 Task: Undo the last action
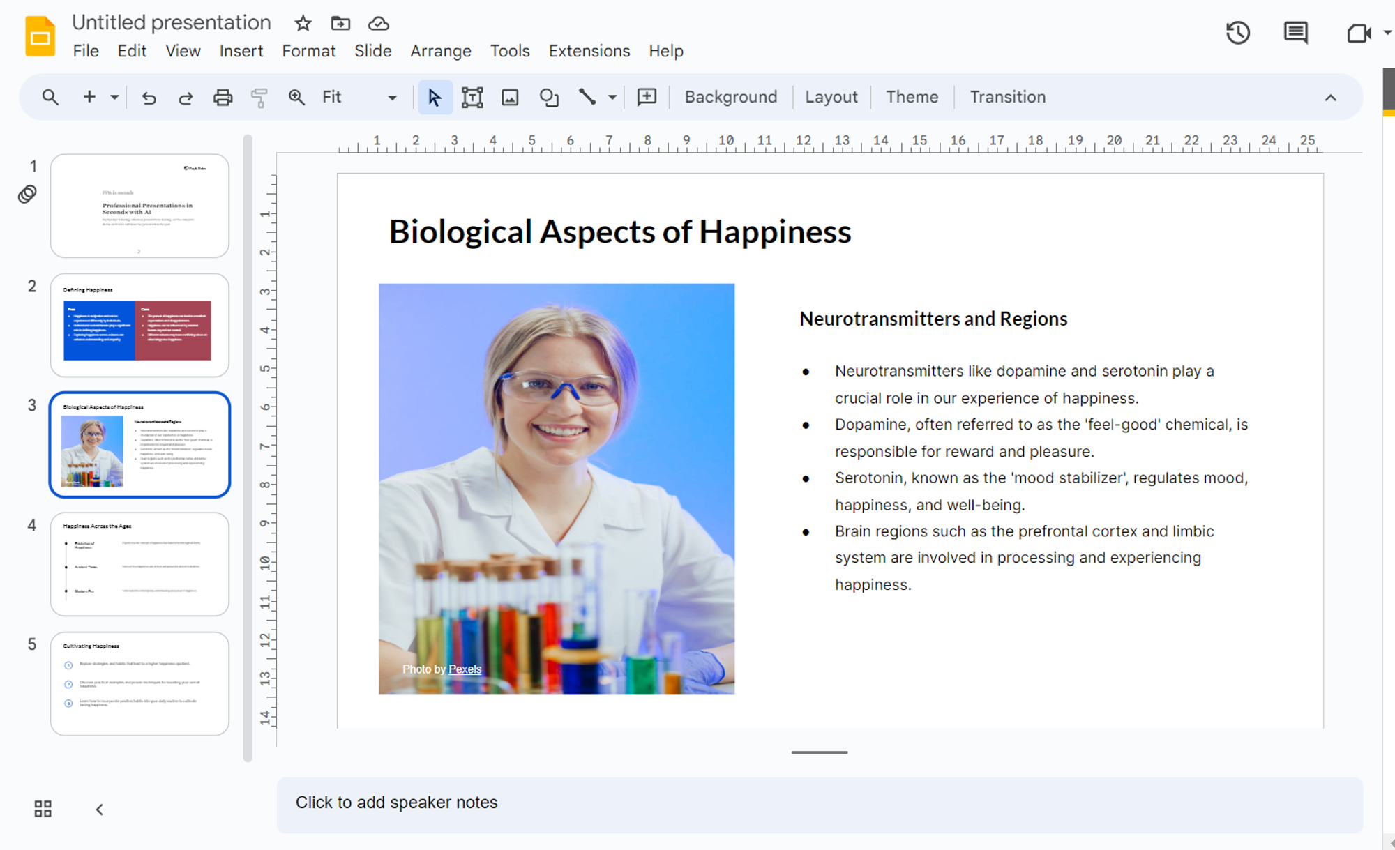[149, 97]
